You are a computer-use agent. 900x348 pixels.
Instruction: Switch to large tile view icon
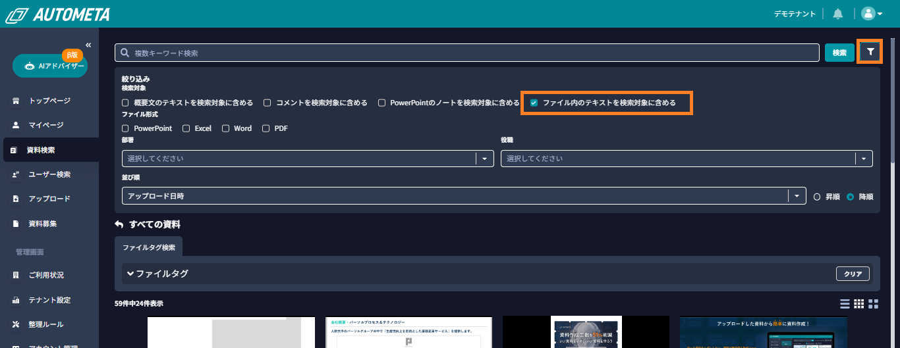(x=874, y=304)
